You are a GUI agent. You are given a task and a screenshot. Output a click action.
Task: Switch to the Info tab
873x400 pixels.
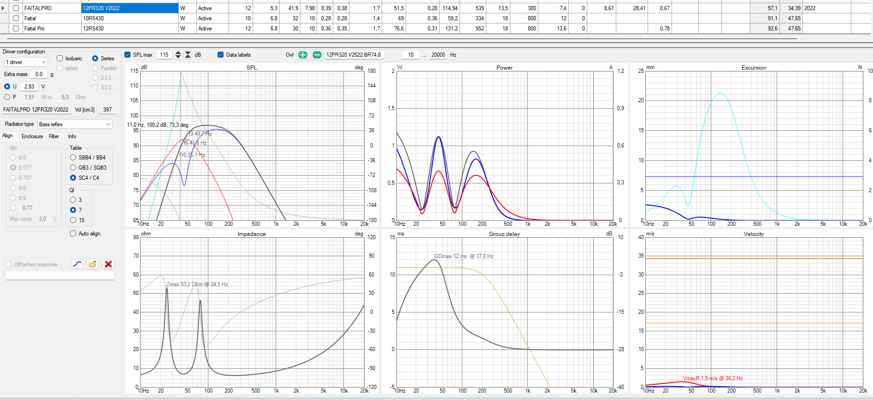72,136
